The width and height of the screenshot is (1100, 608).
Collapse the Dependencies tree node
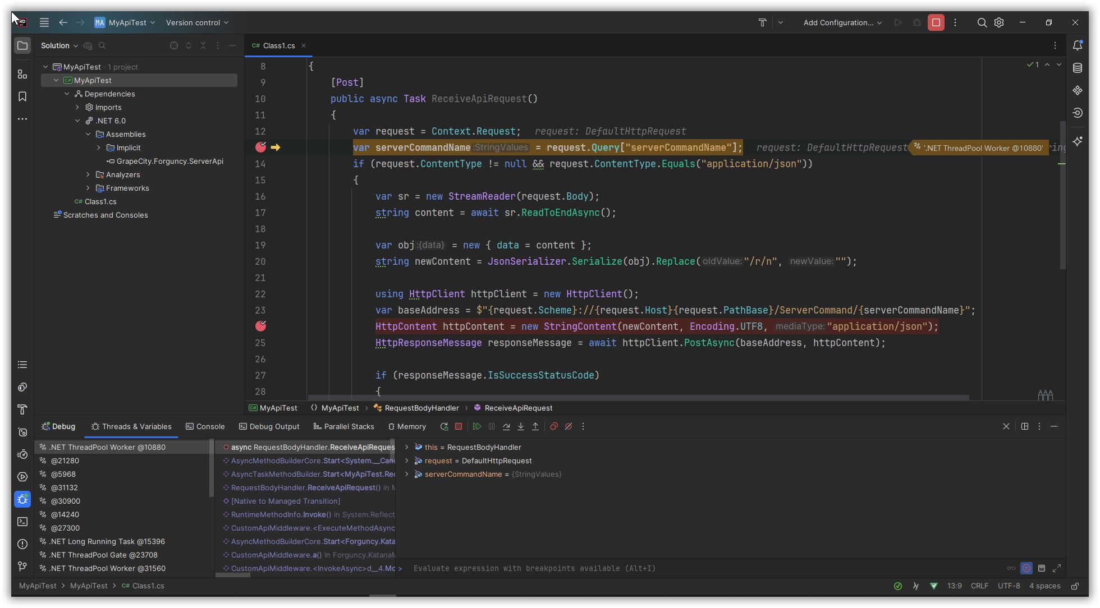pyautogui.click(x=67, y=94)
